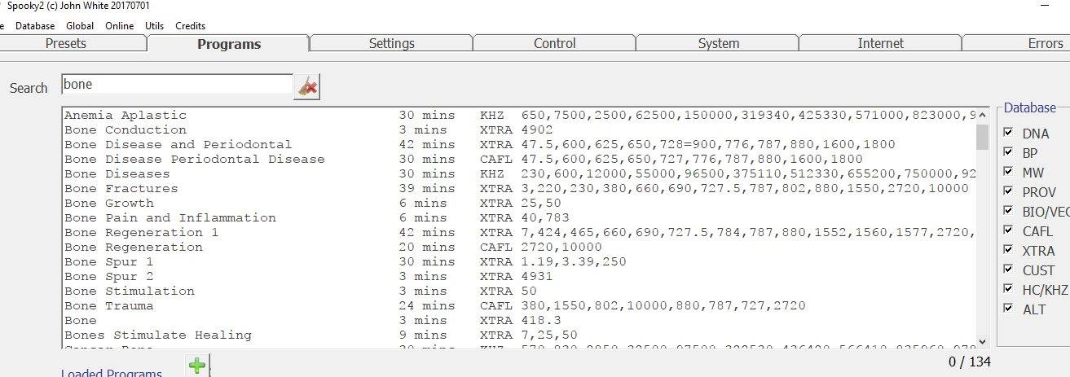Select the 'Bone' 418.3 program row
This screenshot has height=377, width=1070.
(x=519, y=320)
